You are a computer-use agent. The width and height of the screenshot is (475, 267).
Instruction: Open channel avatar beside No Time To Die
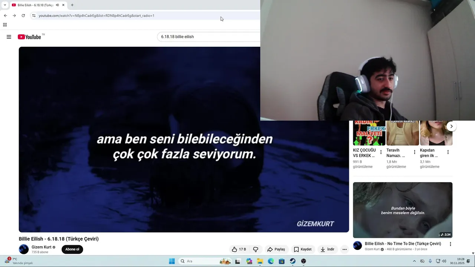[357, 245]
